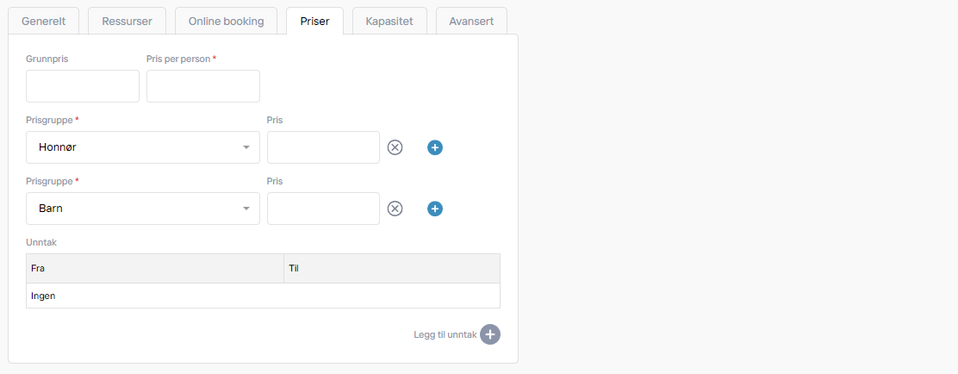Add price group after Honnør row
The width and height of the screenshot is (958, 374).
point(434,147)
